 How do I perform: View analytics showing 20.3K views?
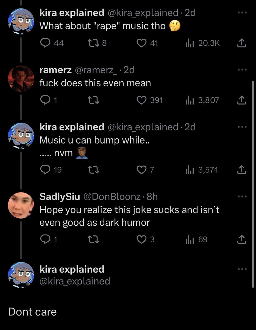point(203,43)
